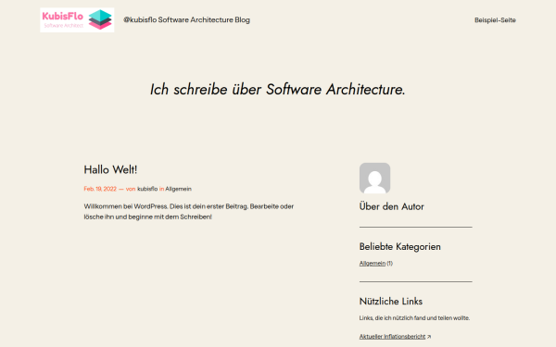The height and width of the screenshot is (347, 556).
Task: Open the @kubisflo Software Architecture Blog title
Action: pyautogui.click(x=186, y=19)
